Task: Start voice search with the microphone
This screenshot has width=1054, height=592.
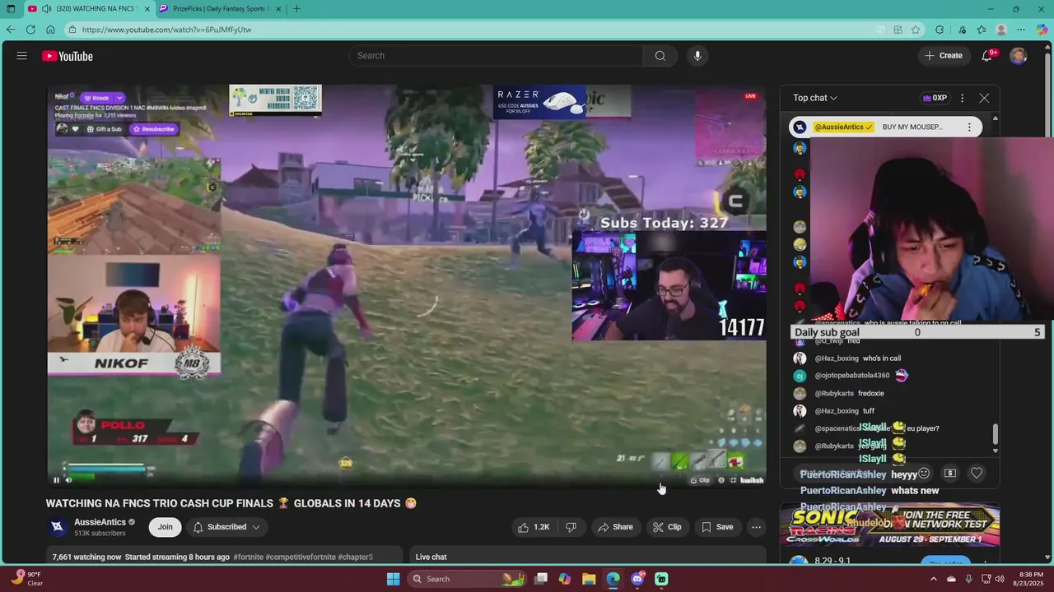Action: pos(697,56)
